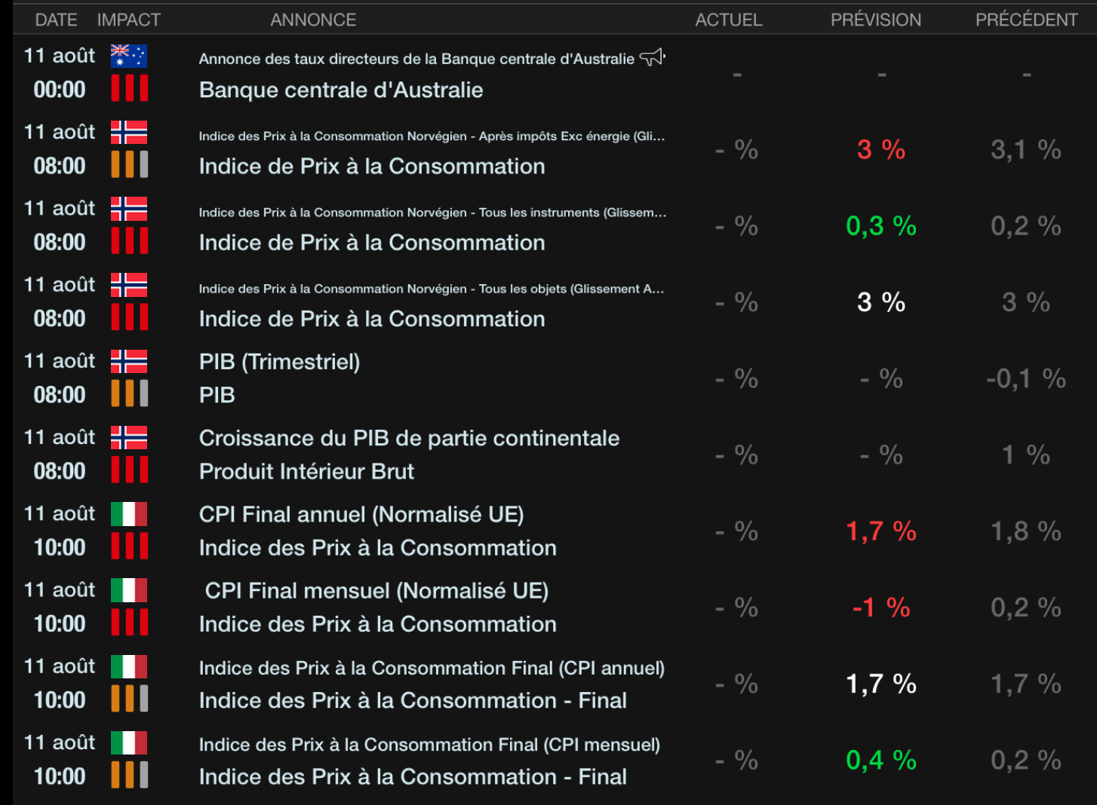Click Italy flag beside CPI Final annuel (Normalisé UE)

(129, 514)
